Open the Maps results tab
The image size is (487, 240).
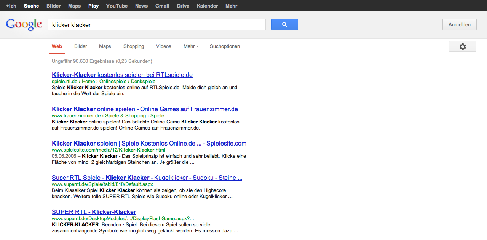(x=105, y=46)
